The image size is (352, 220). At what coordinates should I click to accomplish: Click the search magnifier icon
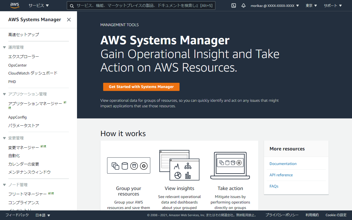[x=72, y=5]
